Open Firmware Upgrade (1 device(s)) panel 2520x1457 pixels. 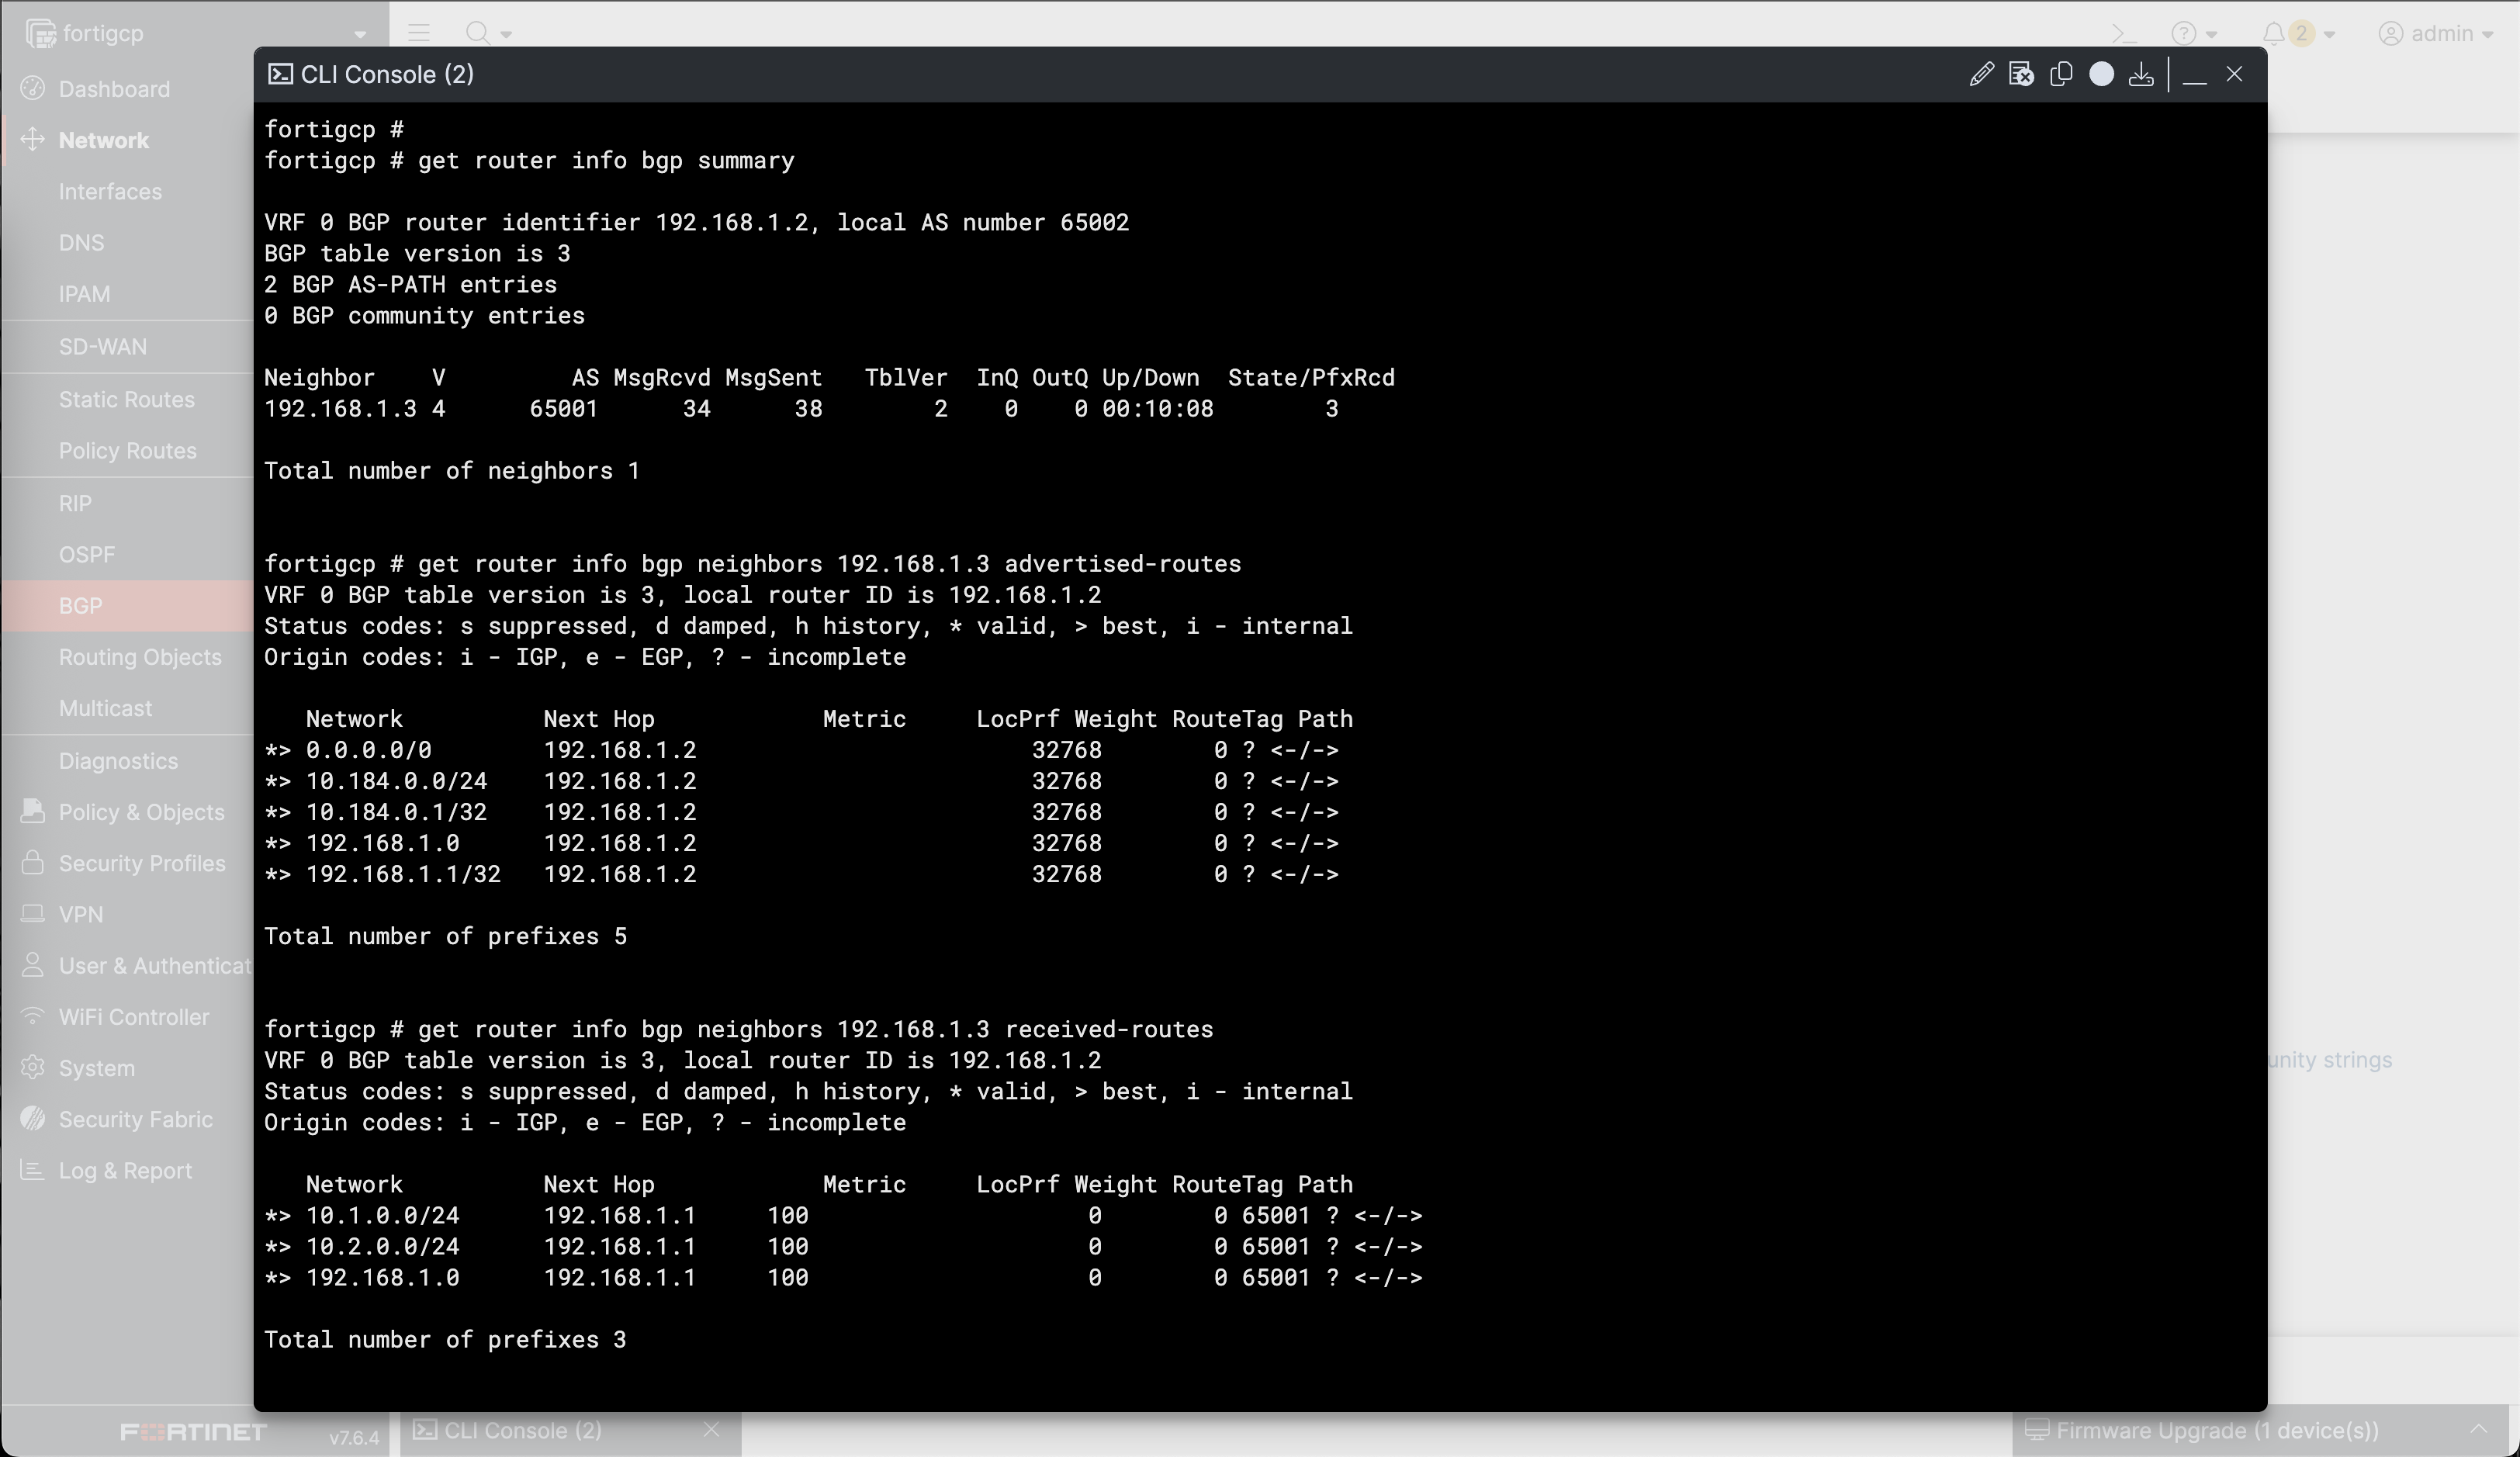2216,1431
